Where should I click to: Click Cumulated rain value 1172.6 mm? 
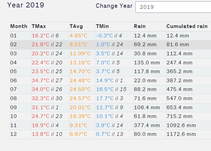pos(181,134)
